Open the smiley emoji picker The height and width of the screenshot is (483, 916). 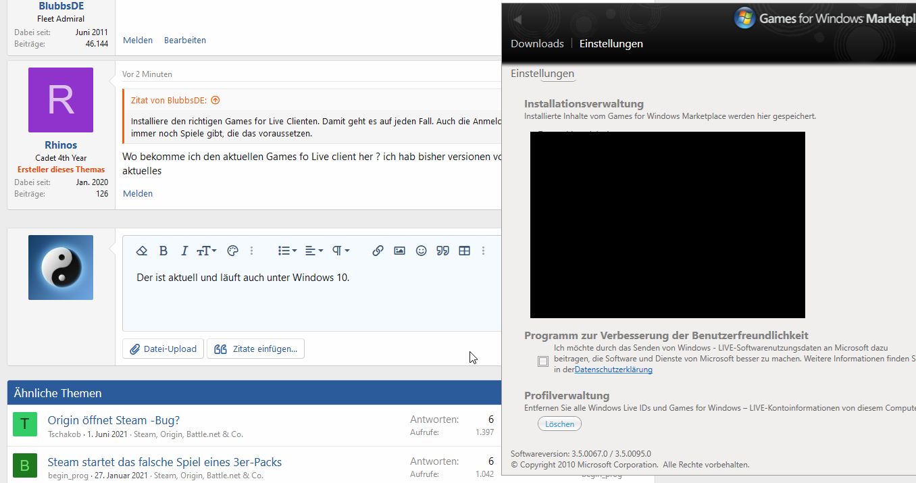[421, 251]
